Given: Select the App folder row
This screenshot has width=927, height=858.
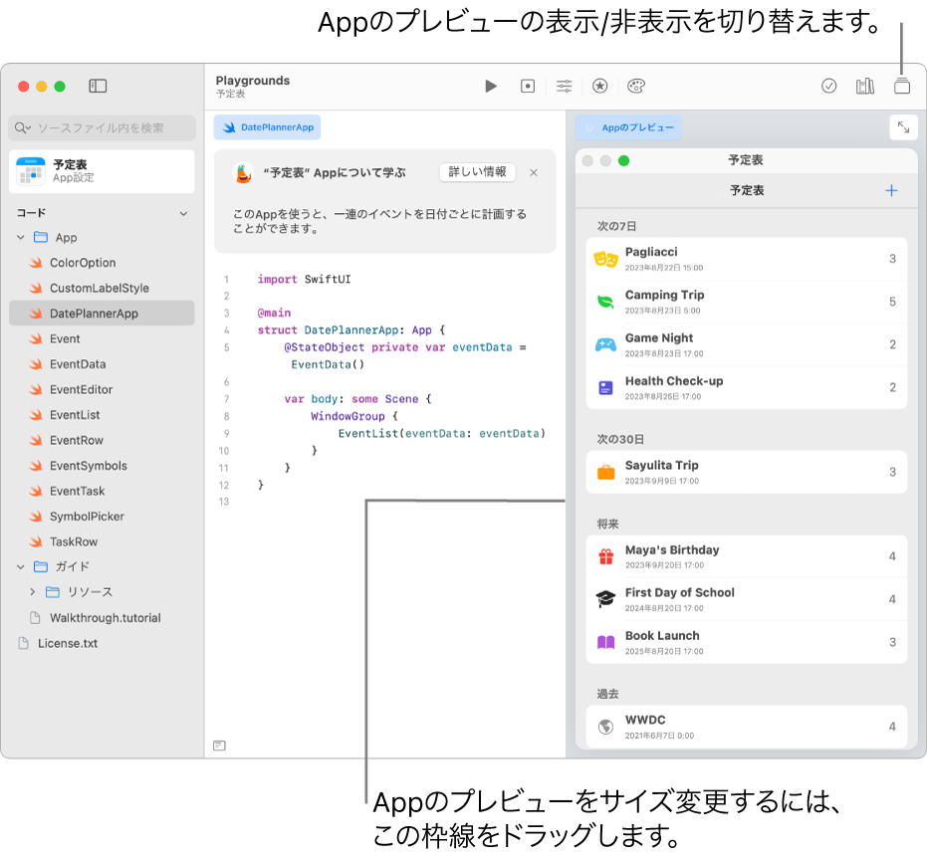Looking at the screenshot, I should [102, 238].
